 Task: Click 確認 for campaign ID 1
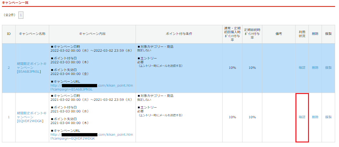click(x=302, y=117)
